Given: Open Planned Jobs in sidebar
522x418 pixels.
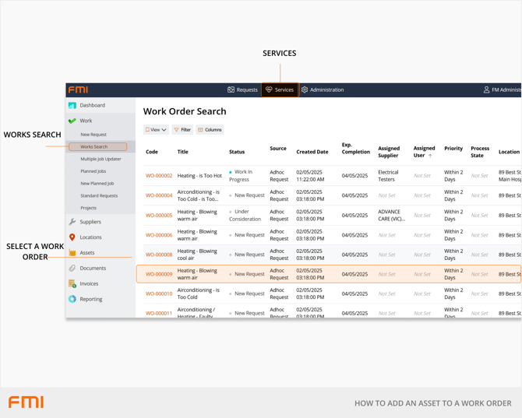Looking at the screenshot, I should click(x=93, y=171).
